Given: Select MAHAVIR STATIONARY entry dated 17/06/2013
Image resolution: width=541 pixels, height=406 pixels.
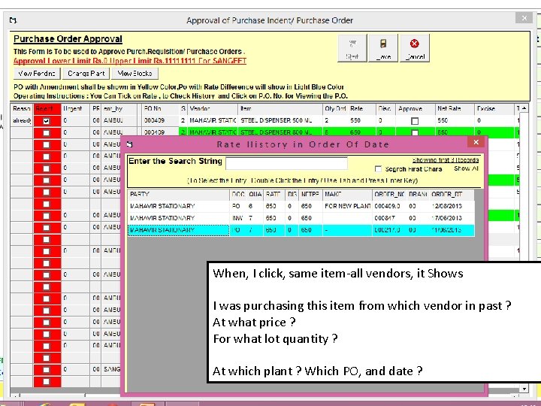Looking at the screenshot, I should (301, 218).
